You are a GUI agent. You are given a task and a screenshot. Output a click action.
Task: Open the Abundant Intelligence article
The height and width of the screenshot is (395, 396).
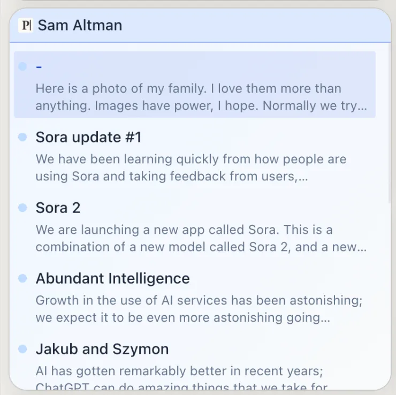(112, 278)
